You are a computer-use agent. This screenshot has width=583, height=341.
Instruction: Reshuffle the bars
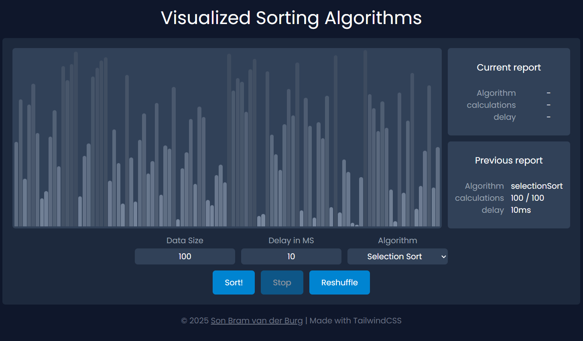click(339, 282)
